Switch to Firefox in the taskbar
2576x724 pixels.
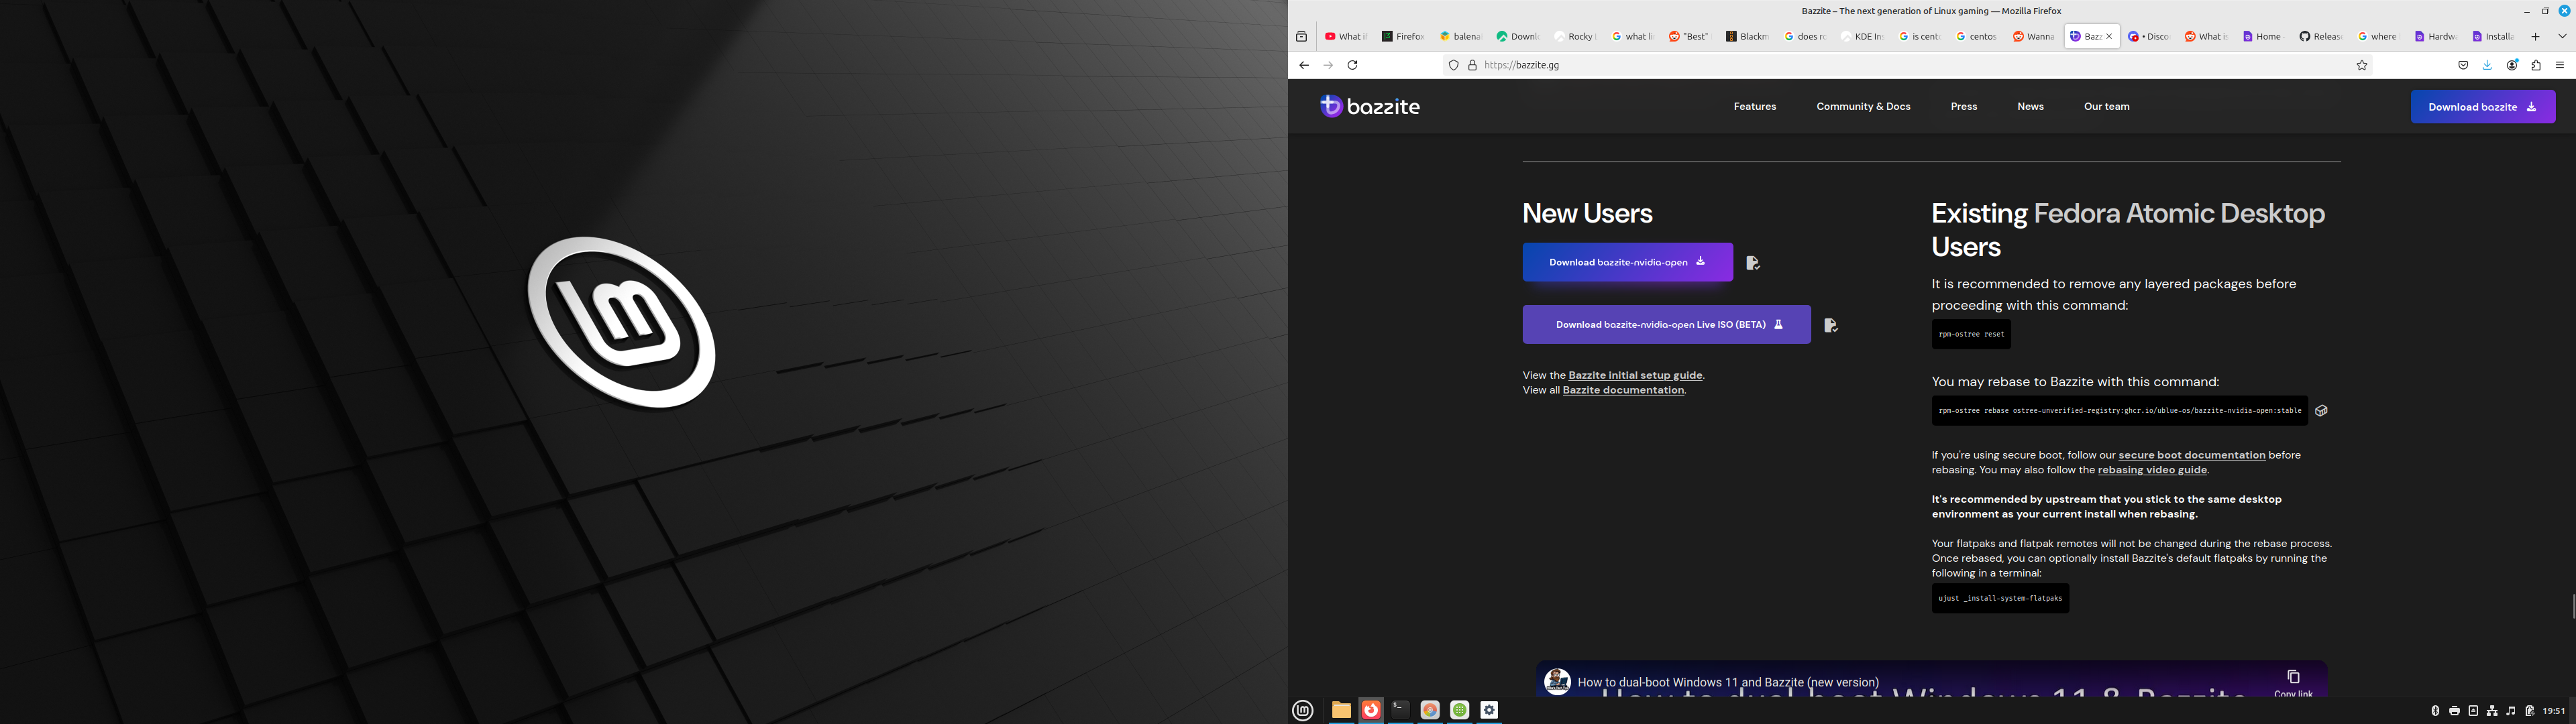point(1371,710)
